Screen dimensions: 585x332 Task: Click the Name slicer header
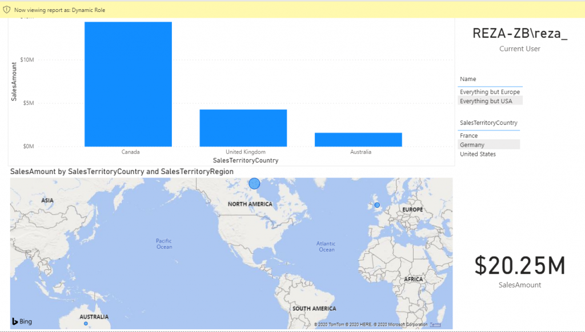[468, 79]
